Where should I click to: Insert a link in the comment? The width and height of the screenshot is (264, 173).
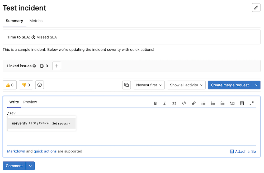(x=194, y=103)
